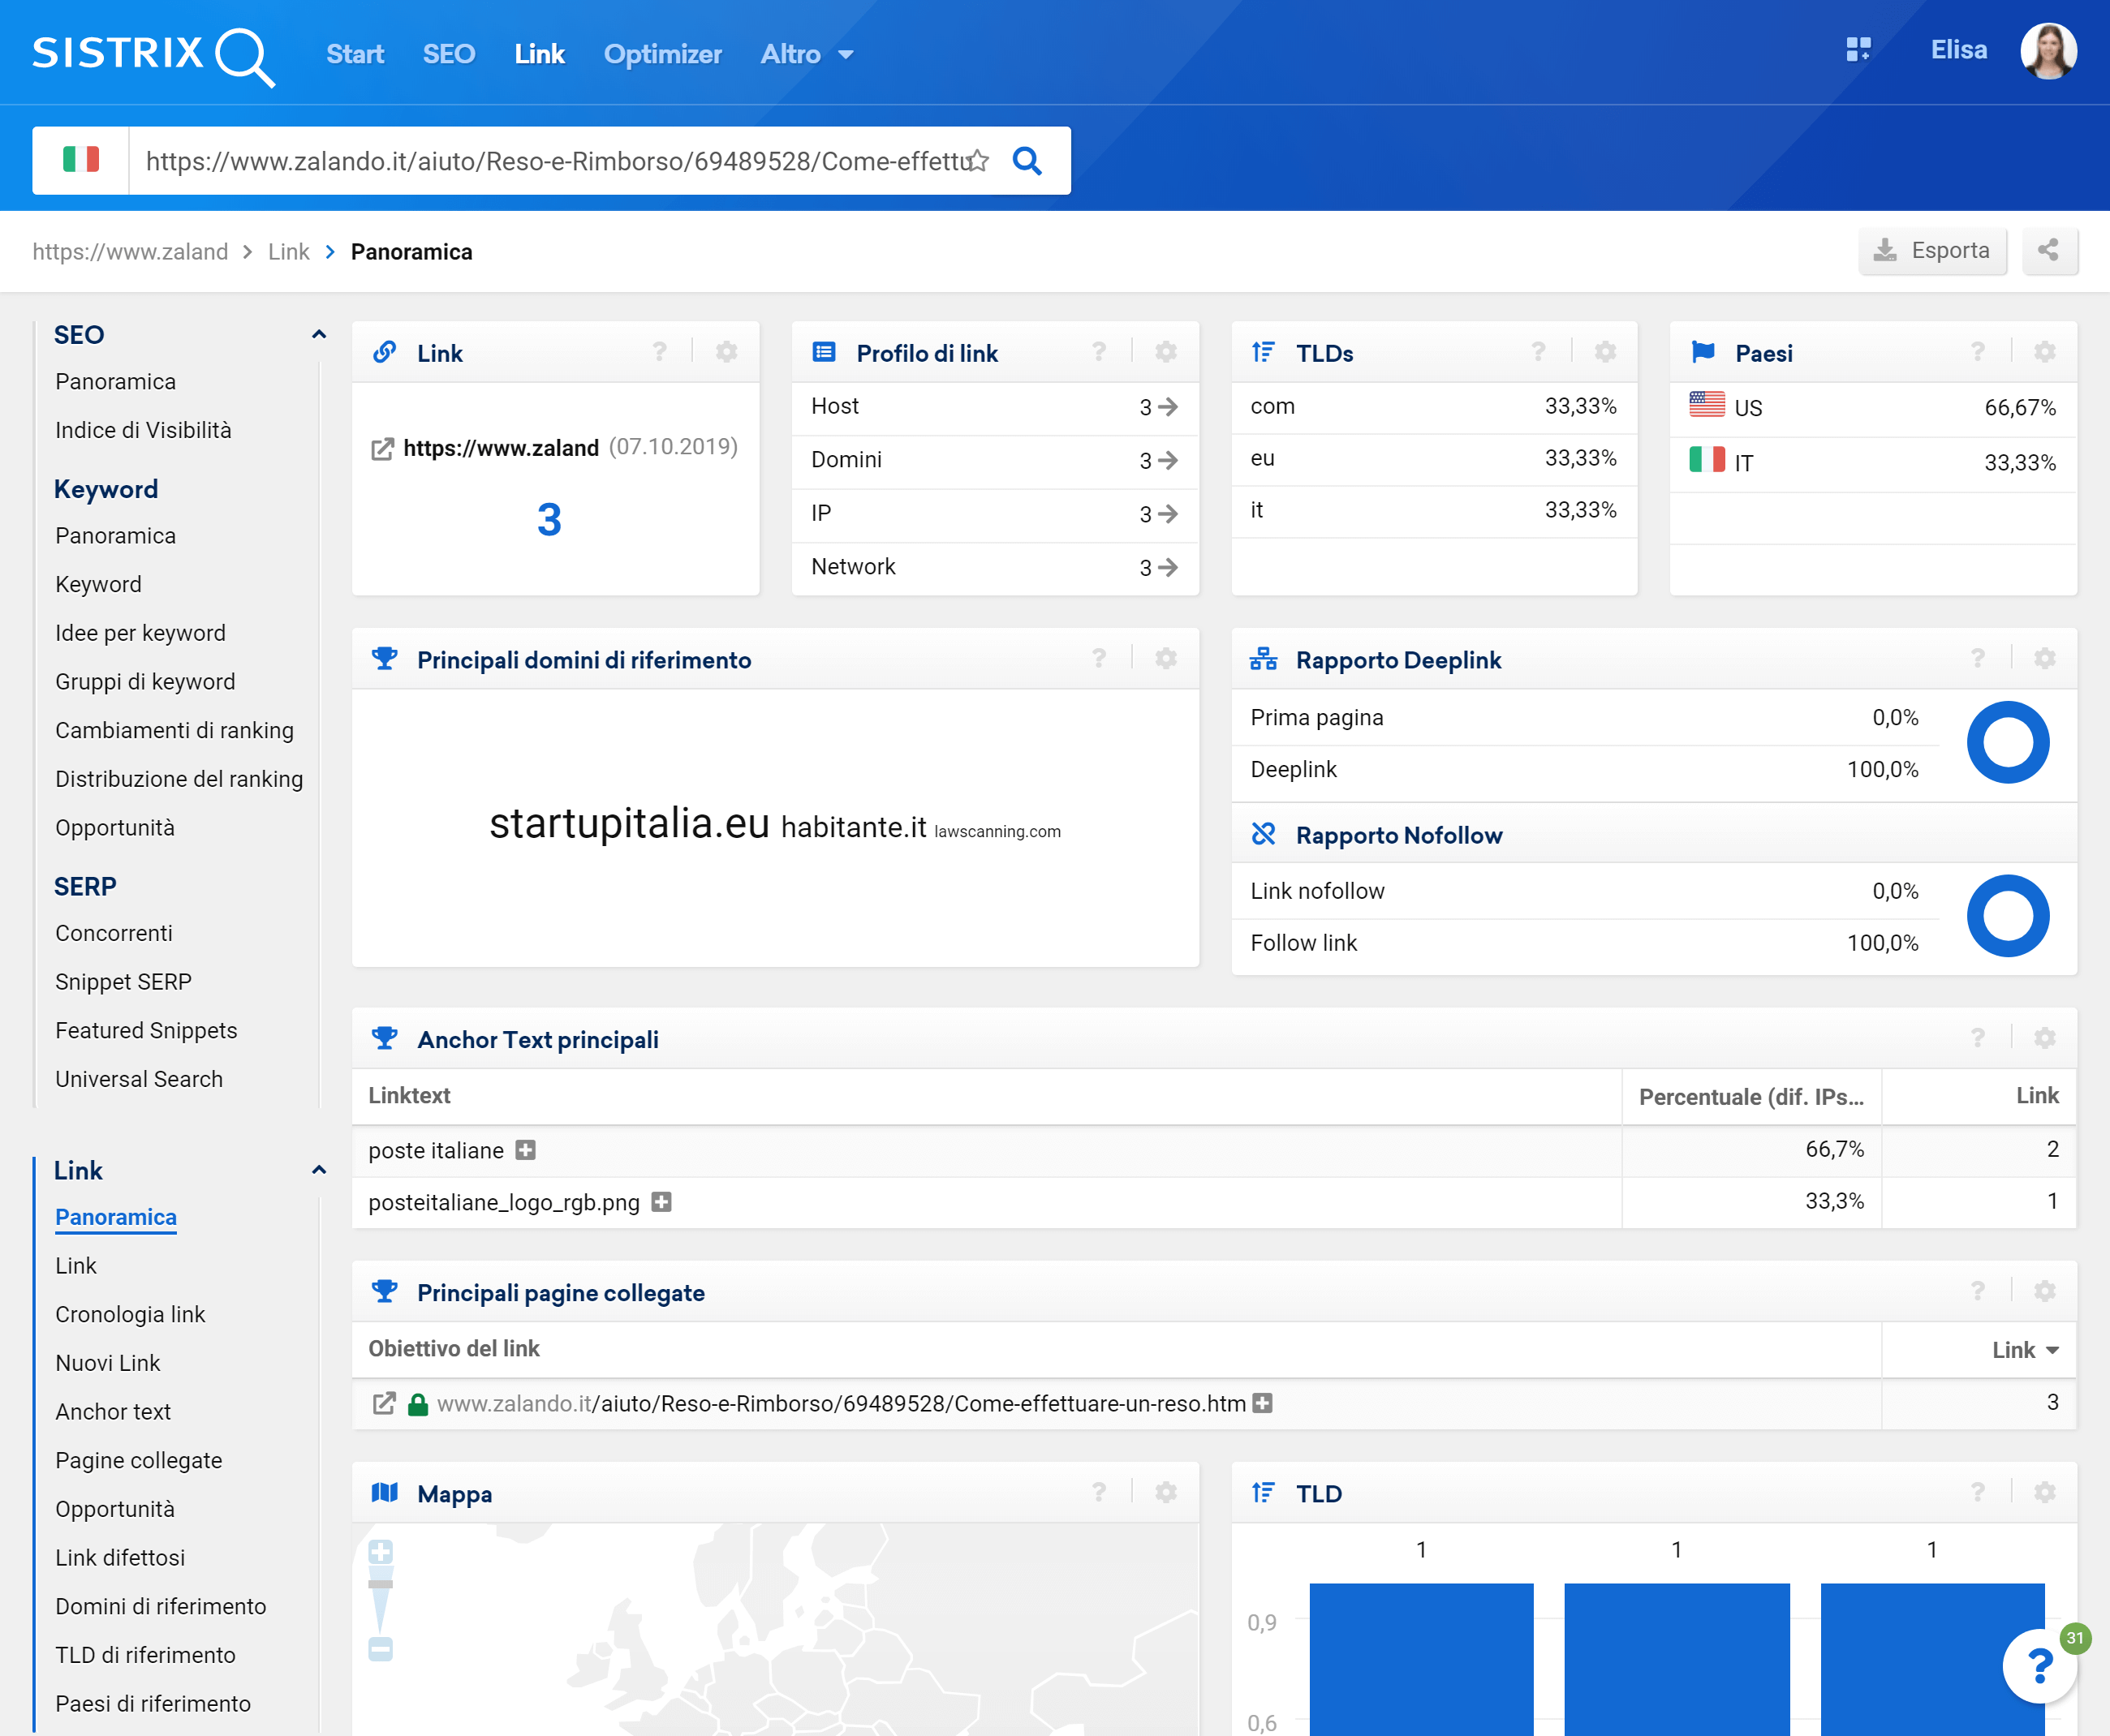Viewport: 2110px width, 1736px height.
Task: Expand the zalando.it linked page plus box
Action: 1263,1404
